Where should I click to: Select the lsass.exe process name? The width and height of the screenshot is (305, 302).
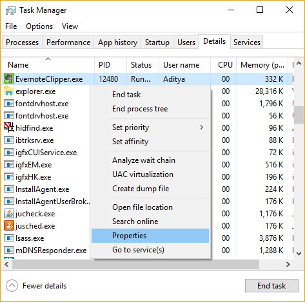pos(30,238)
